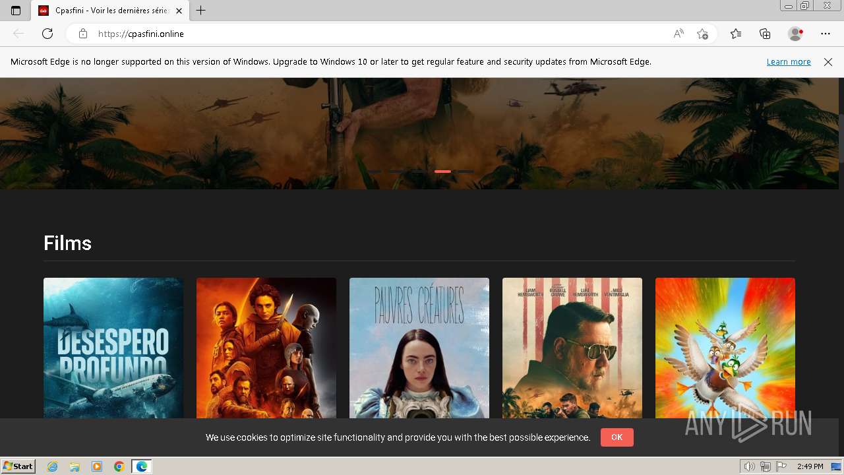Minimize the Edge browser window
This screenshot has width=844, height=475.
(788, 6)
